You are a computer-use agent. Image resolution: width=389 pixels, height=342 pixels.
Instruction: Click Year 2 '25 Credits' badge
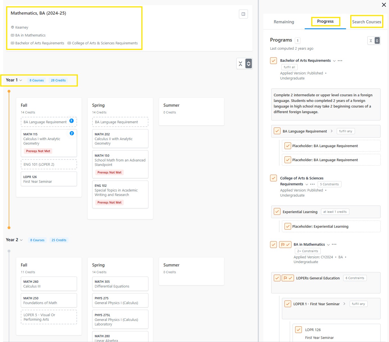point(59,240)
